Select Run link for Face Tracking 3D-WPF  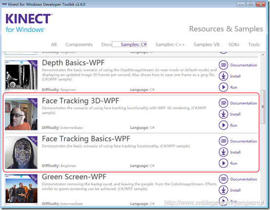tap(234, 126)
